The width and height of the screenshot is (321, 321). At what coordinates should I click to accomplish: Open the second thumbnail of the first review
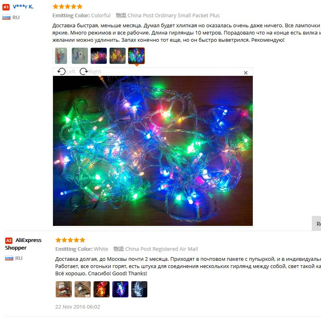point(80,56)
